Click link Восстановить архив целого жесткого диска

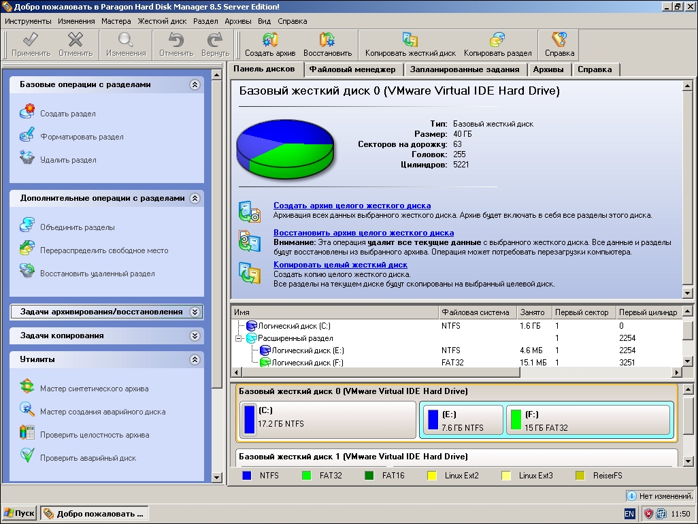pos(364,233)
